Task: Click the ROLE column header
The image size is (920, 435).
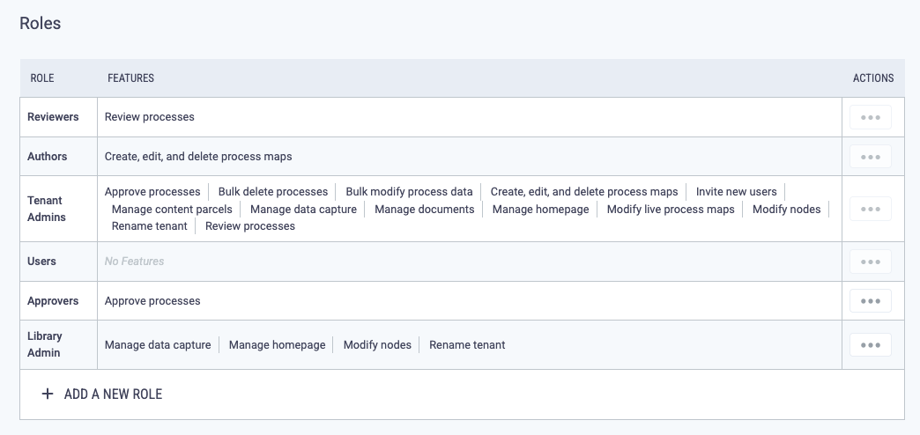Action: [42, 78]
